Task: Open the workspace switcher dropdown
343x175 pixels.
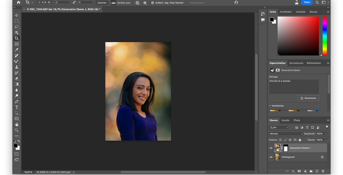Action: point(325,2)
